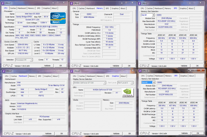This screenshot has height=137, width=207.
Task: Open Caches tab in Graphics window
Action: [82, 76]
